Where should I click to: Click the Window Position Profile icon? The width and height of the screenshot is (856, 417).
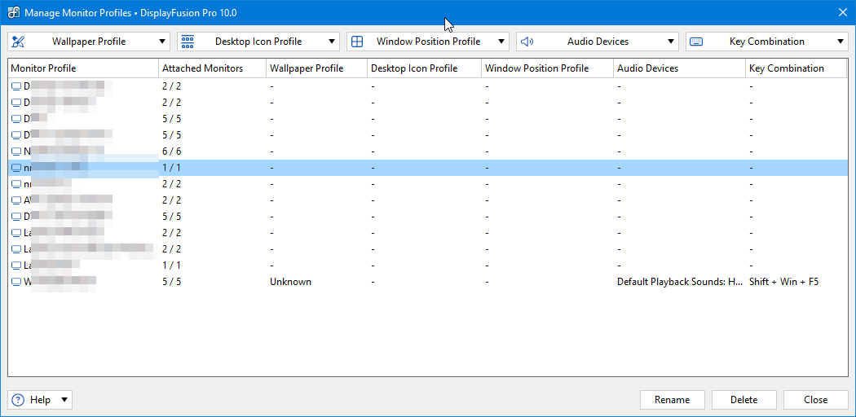pos(357,42)
